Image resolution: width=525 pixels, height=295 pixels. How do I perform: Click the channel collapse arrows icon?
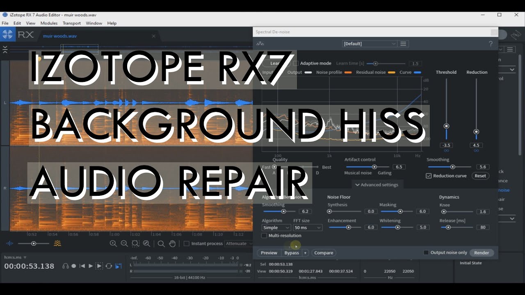5,50
